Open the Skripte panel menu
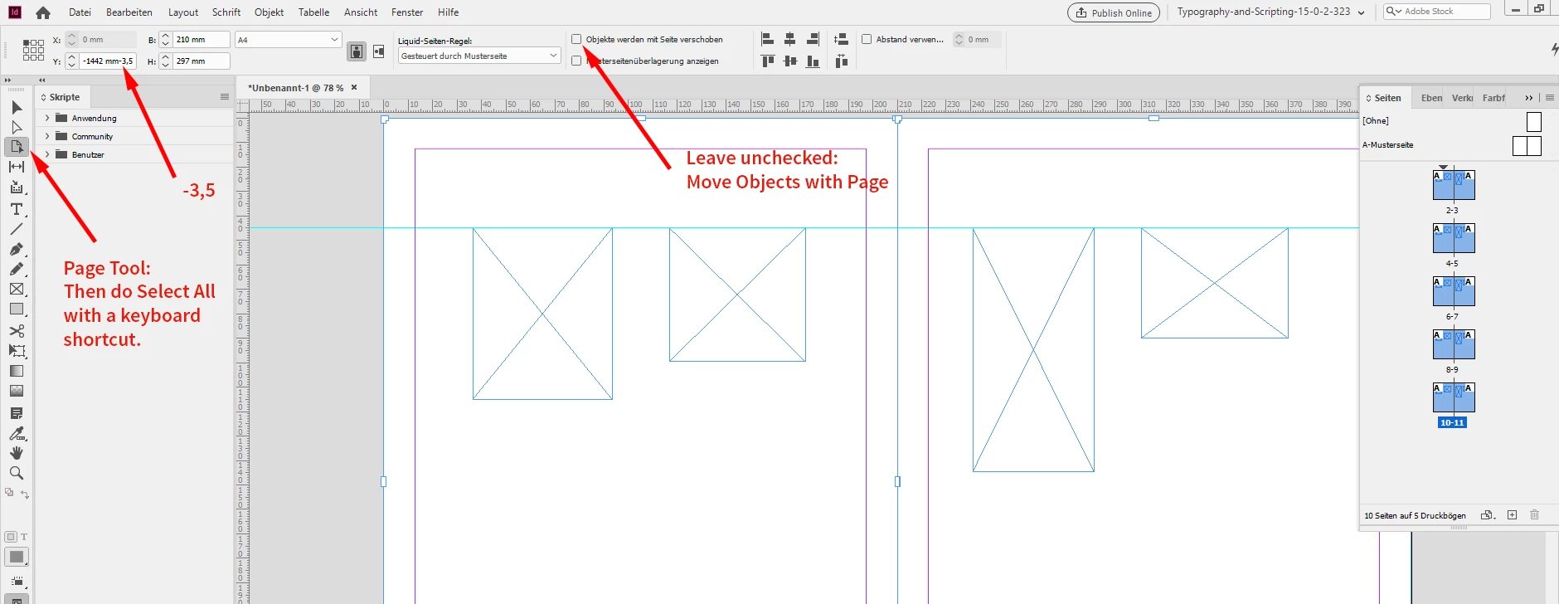This screenshot has width=1559, height=604. pos(225,97)
